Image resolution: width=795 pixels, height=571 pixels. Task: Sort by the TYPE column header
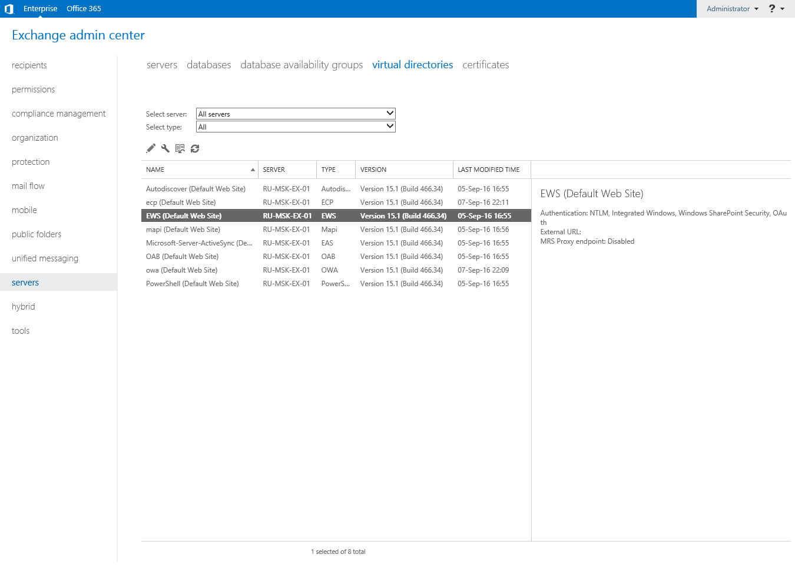336,170
